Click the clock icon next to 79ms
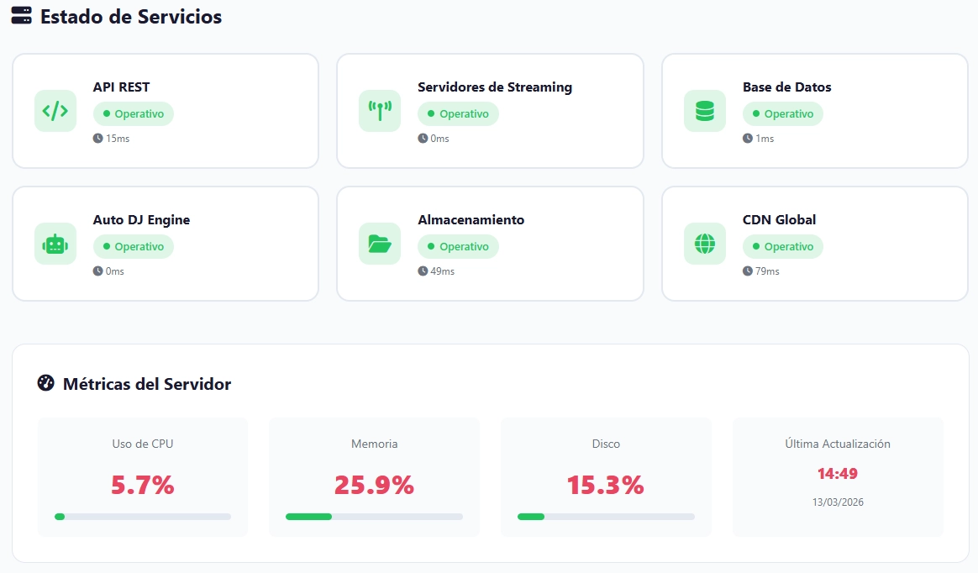978x573 pixels. point(748,271)
